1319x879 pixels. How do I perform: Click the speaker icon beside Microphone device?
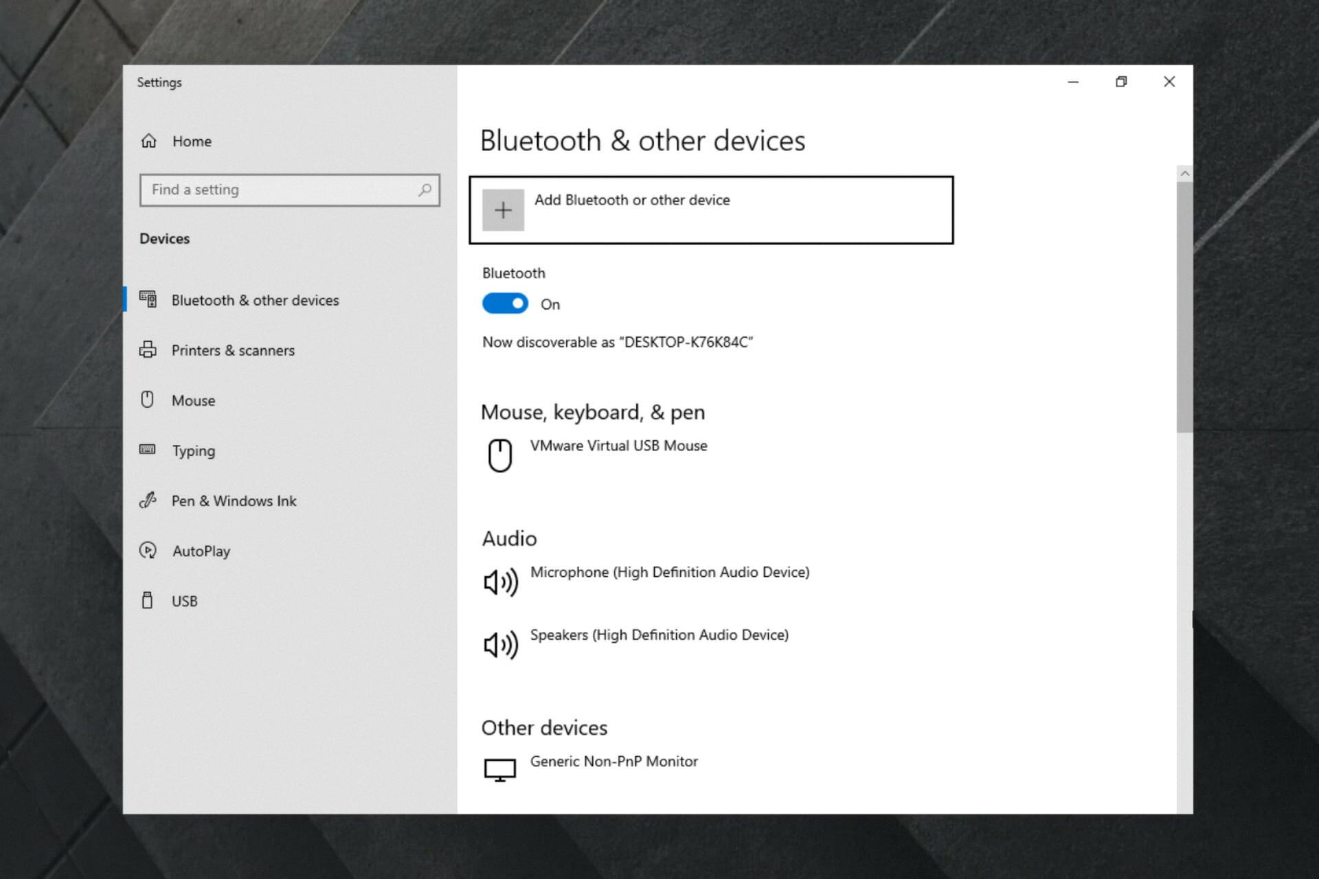[x=501, y=581]
